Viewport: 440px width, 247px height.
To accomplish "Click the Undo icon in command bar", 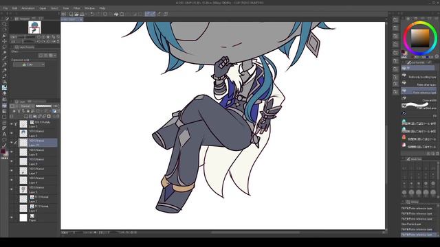I will (92, 14).
